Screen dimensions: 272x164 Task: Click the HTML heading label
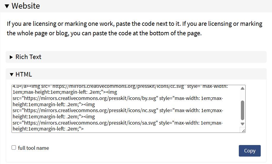pos(24,74)
